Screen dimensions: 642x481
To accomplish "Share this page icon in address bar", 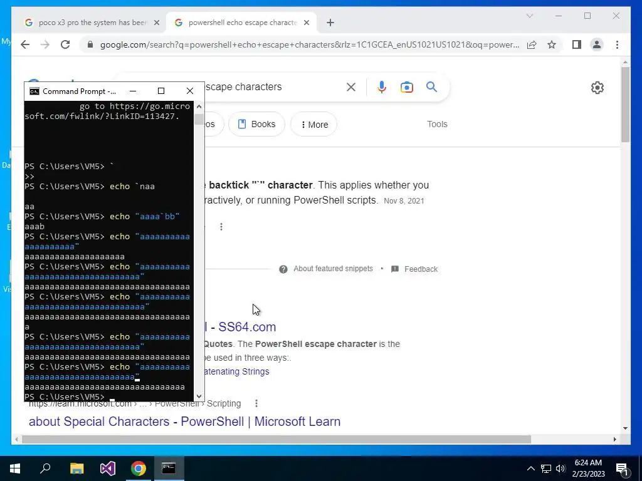I will tap(532, 44).
